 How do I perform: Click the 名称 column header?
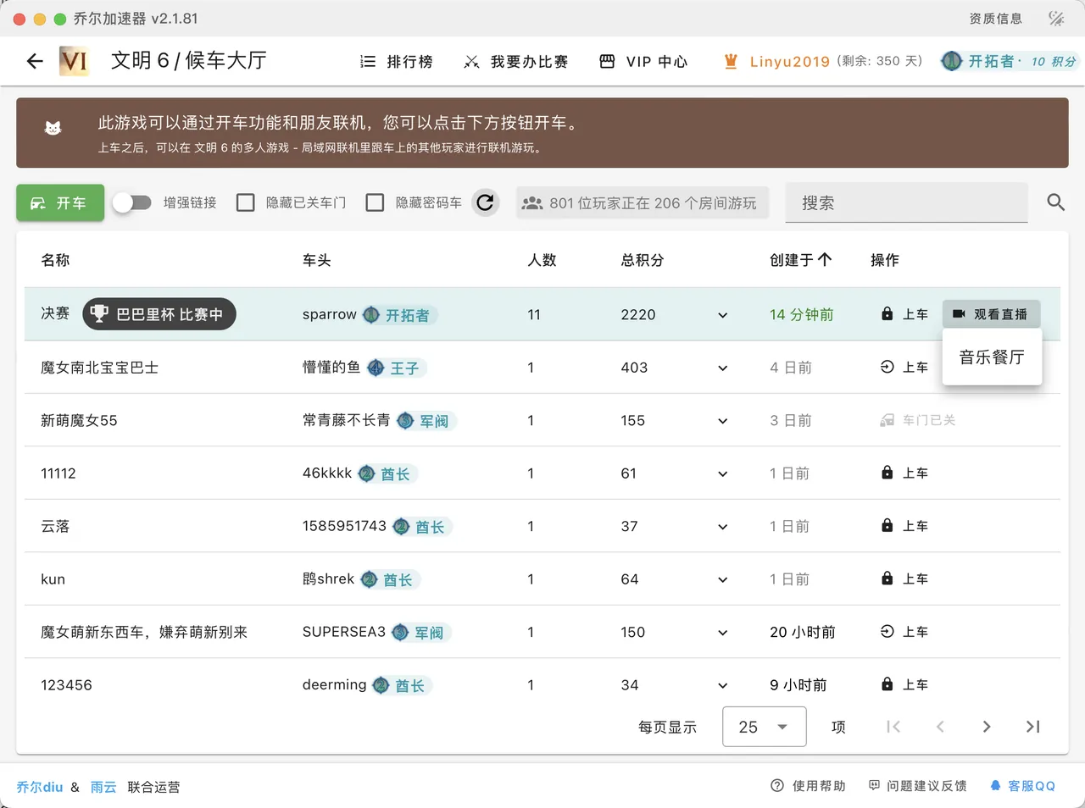click(x=55, y=260)
